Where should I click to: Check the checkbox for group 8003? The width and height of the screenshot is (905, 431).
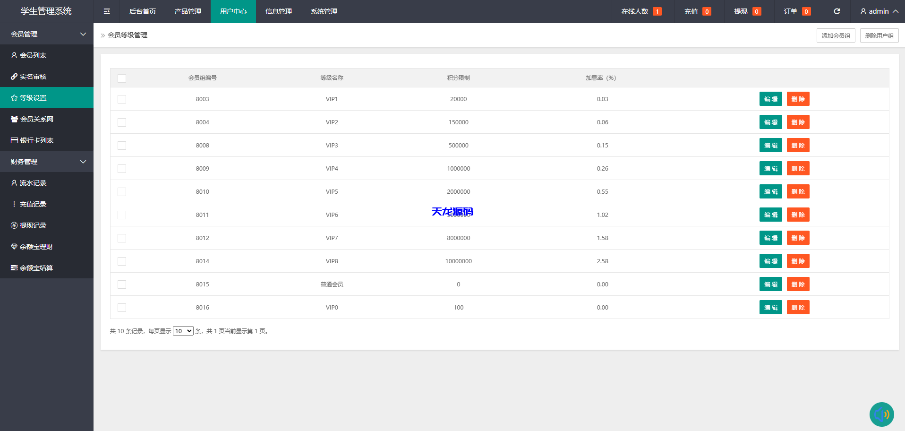click(x=122, y=99)
